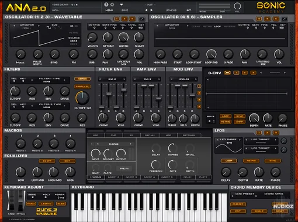Select LFO 2 orange button
Viewport: 298px width, 222px height.
(x=268, y=133)
